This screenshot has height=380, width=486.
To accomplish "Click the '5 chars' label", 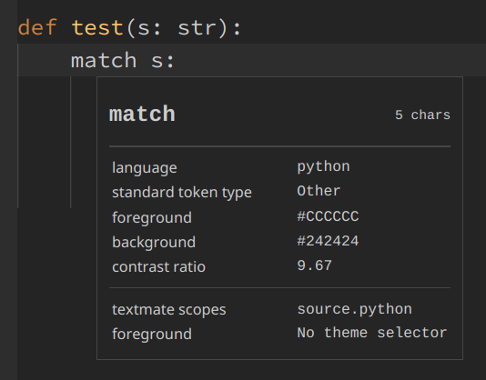I will 422,115.
